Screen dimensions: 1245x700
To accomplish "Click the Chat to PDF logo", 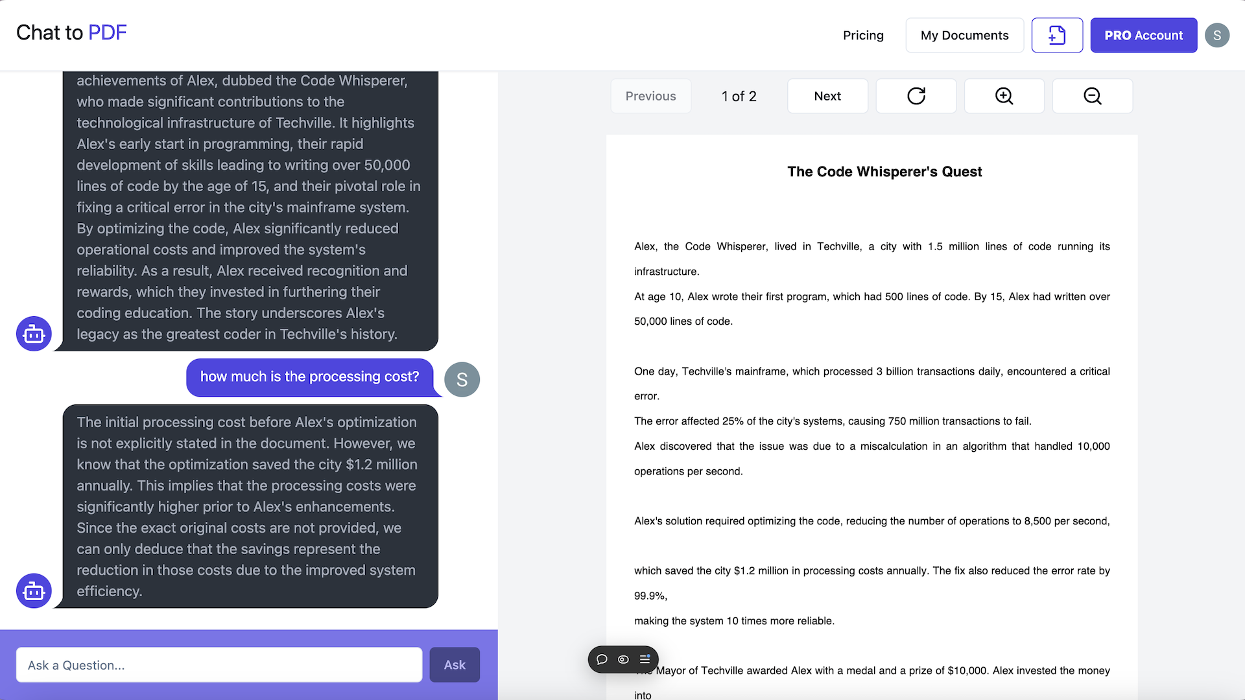I will pos(71,32).
